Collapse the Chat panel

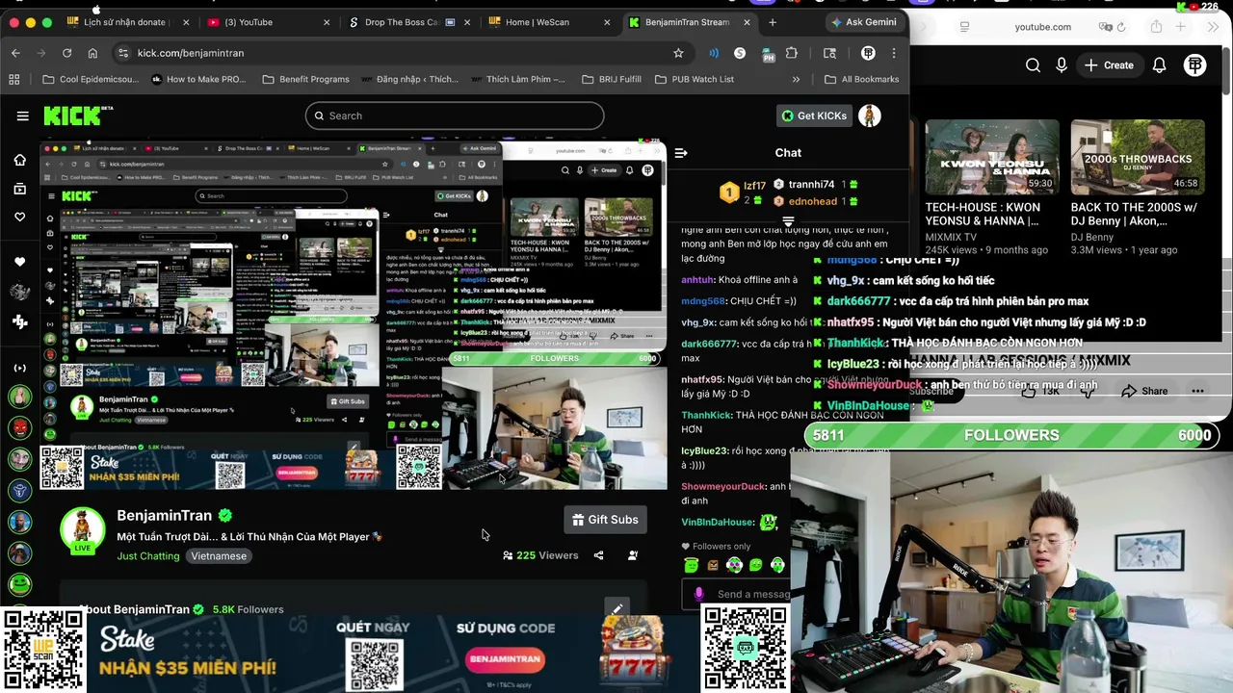[681, 152]
